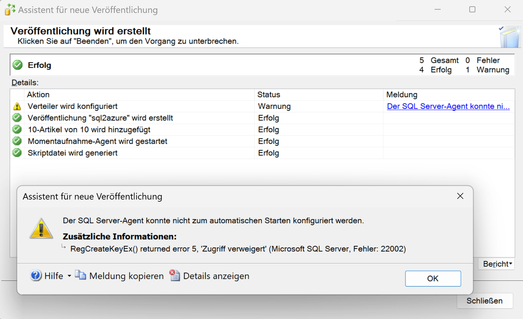The width and height of the screenshot is (523, 319).
Task: Click success icon of Momentaufnahme-Agent row
Action: (17, 141)
